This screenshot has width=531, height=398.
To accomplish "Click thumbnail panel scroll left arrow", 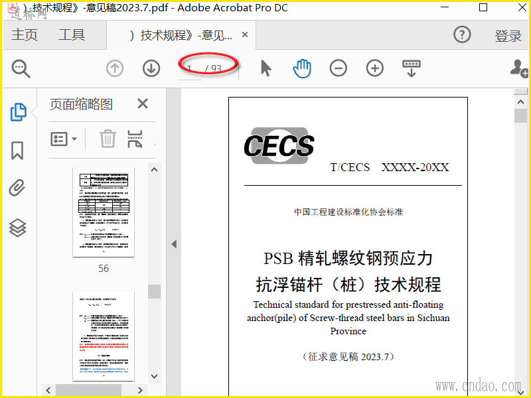I will [x=48, y=390].
